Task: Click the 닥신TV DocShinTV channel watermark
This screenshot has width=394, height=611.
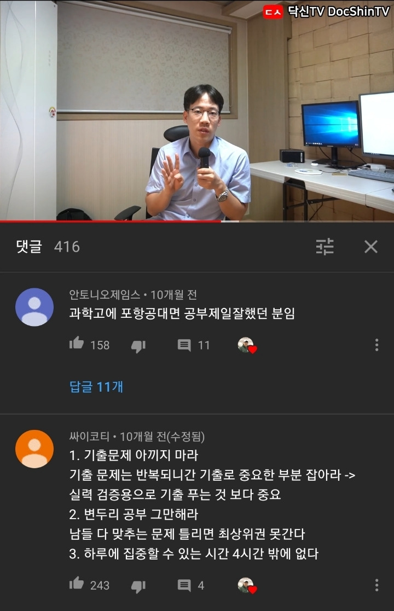Action: pos(326,11)
